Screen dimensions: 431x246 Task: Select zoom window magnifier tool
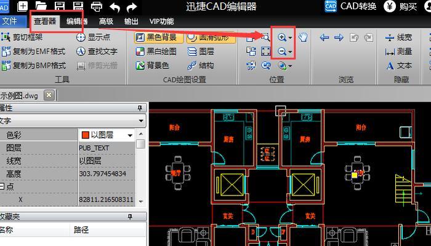(x=265, y=37)
